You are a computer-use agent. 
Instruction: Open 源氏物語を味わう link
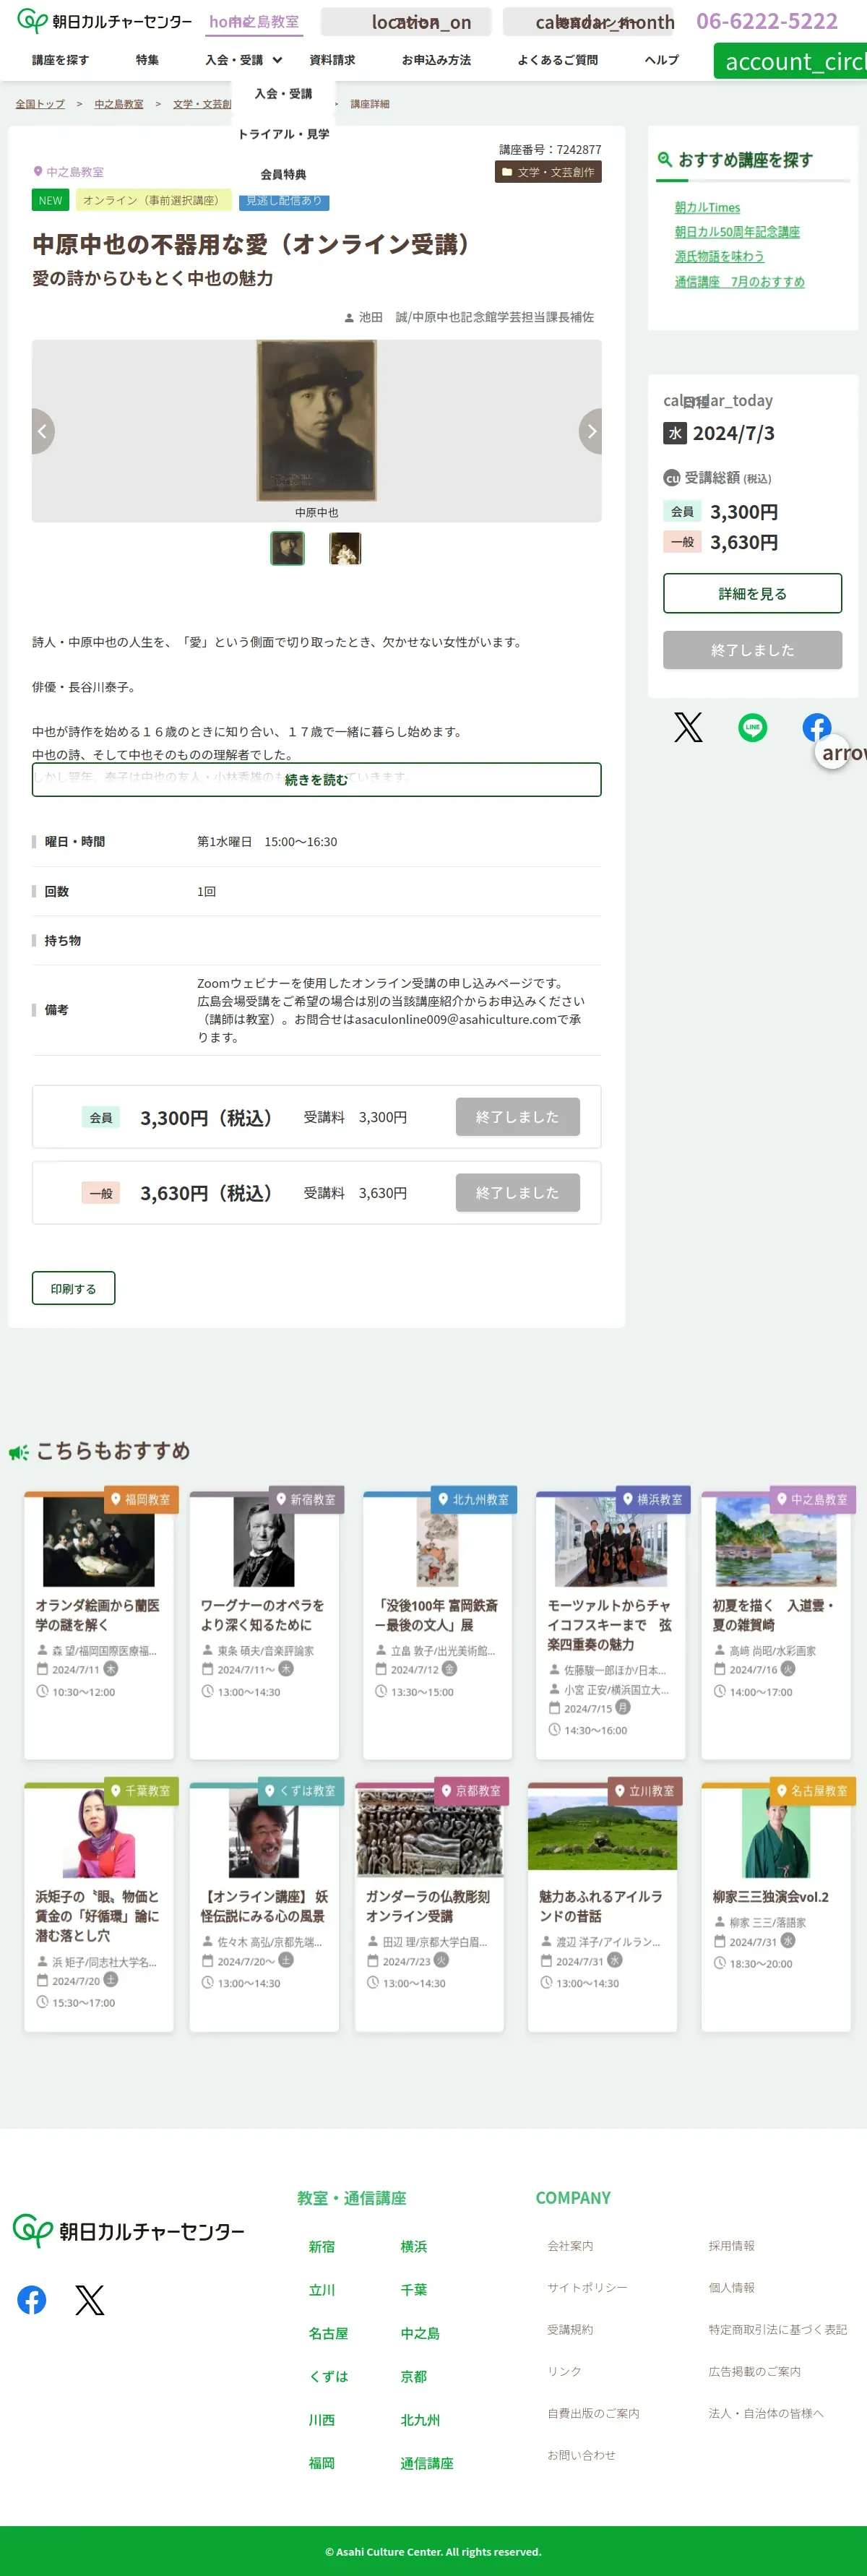(x=719, y=257)
